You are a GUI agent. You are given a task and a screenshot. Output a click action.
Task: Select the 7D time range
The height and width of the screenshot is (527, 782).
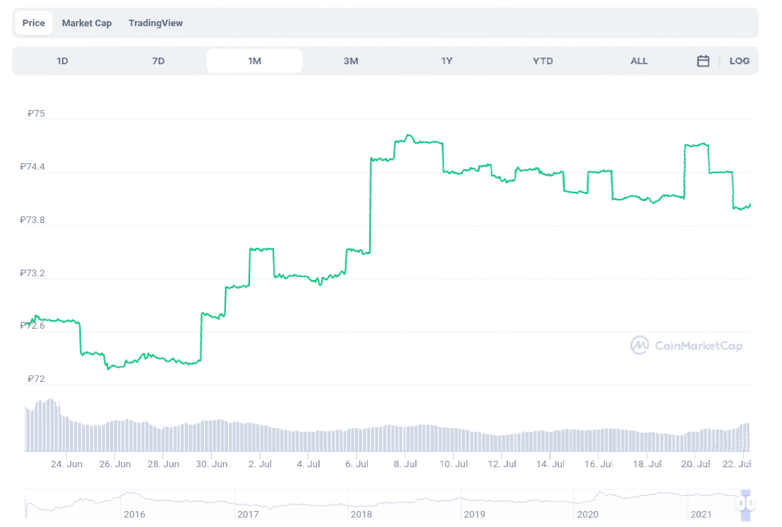point(158,61)
